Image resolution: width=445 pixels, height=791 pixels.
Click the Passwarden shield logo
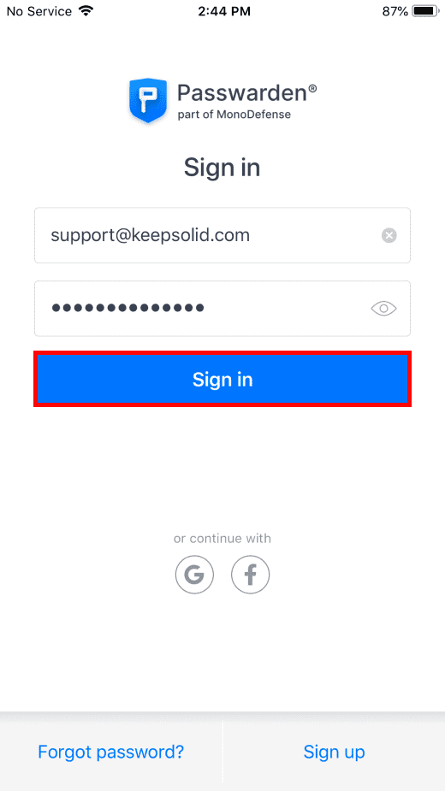[148, 100]
